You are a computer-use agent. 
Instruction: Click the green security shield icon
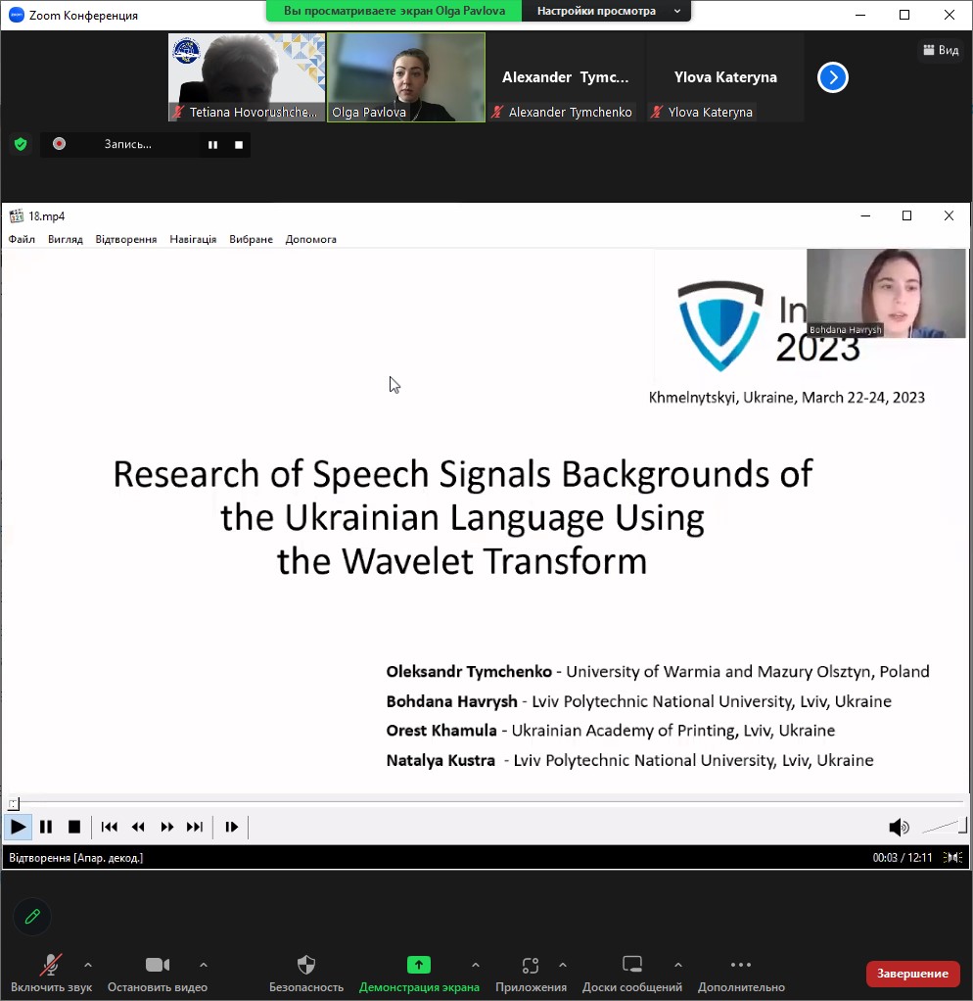[x=20, y=144]
